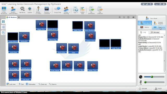Viewport: 167px width, 94px height.
Task: Open Student Register
Action: pos(159,23)
